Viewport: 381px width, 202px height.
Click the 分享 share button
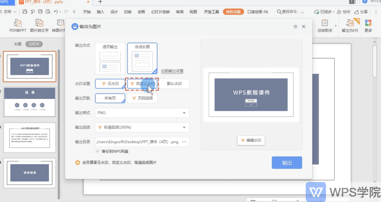click(361, 12)
